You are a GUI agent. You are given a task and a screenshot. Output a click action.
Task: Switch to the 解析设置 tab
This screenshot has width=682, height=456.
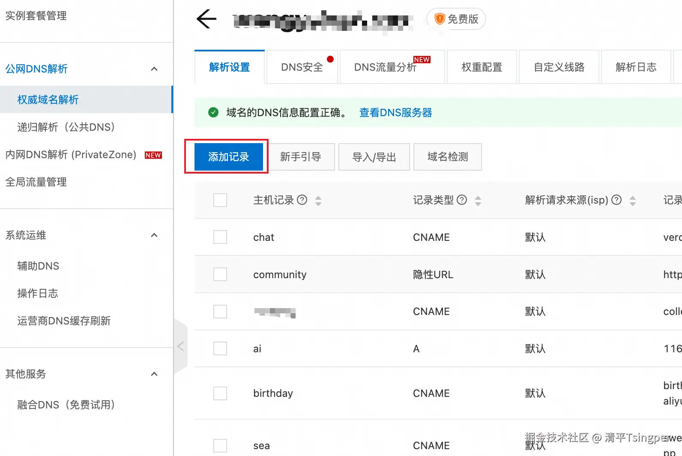pyautogui.click(x=230, y=67)
